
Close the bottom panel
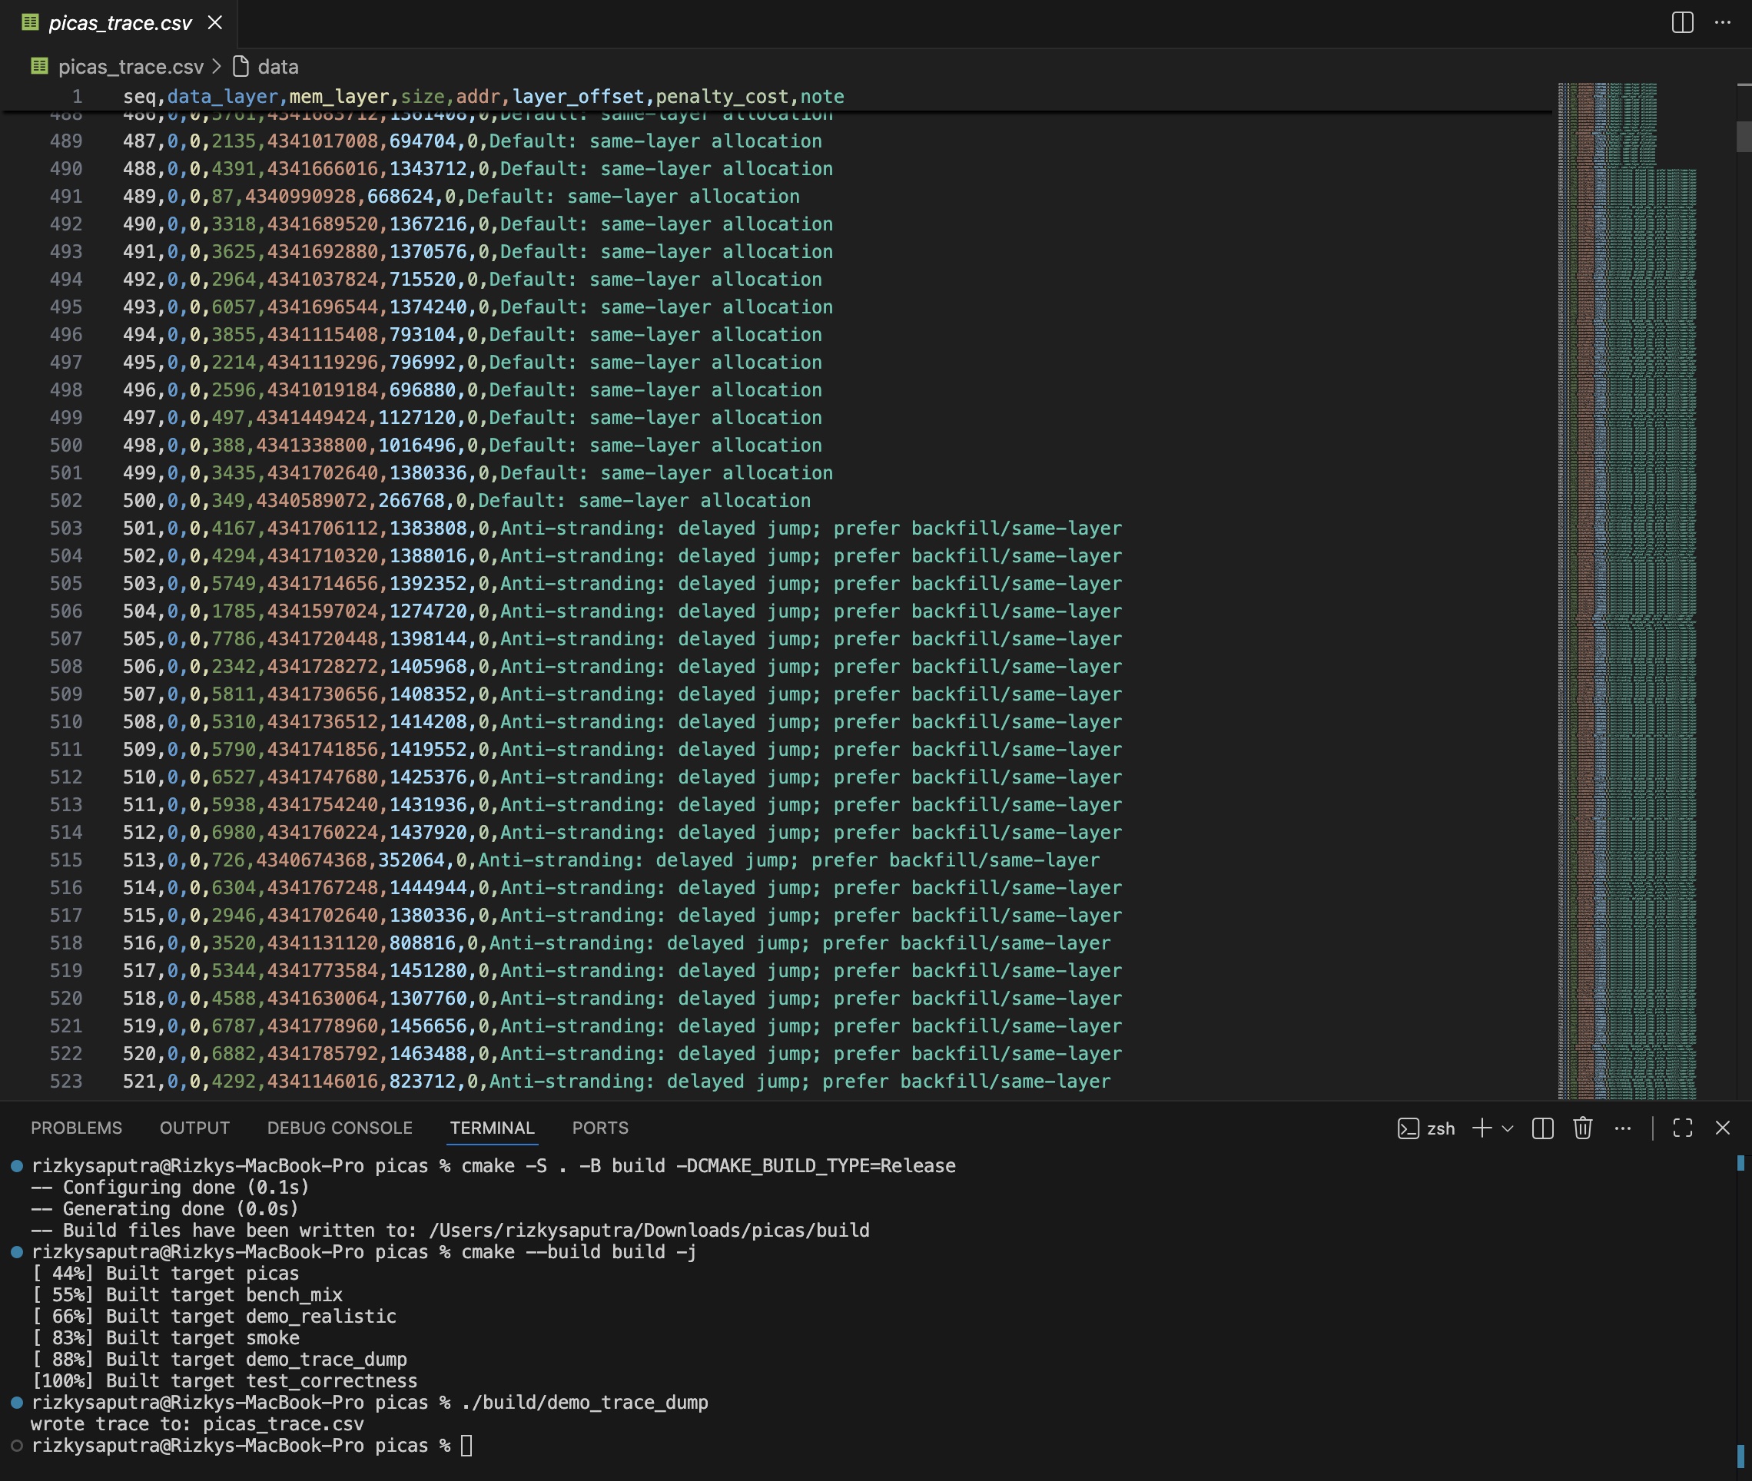pyautogui.click(x=1723, y=1128)
